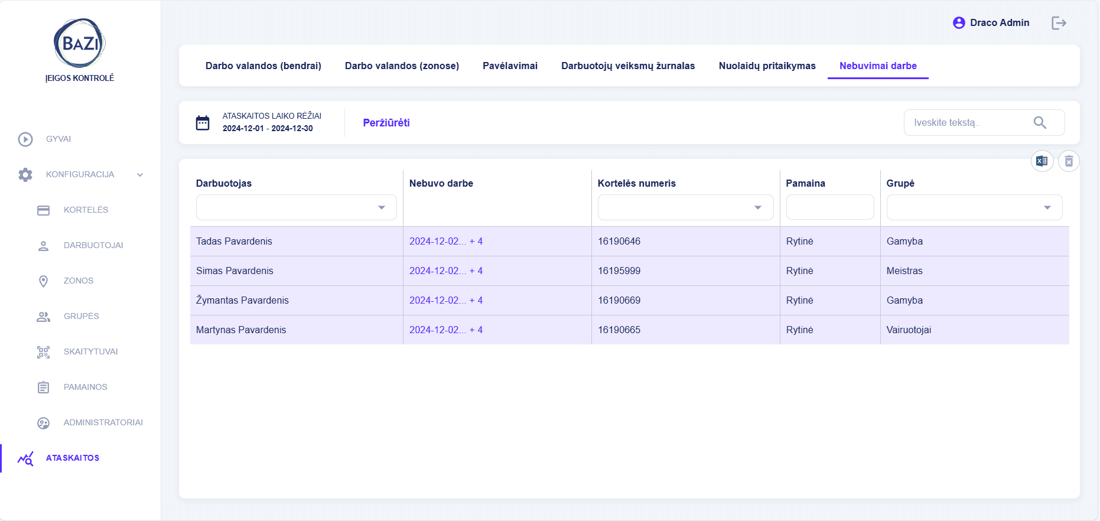Click the Zonos location pin icon
1100x521 pixels.
click(43, 281)
